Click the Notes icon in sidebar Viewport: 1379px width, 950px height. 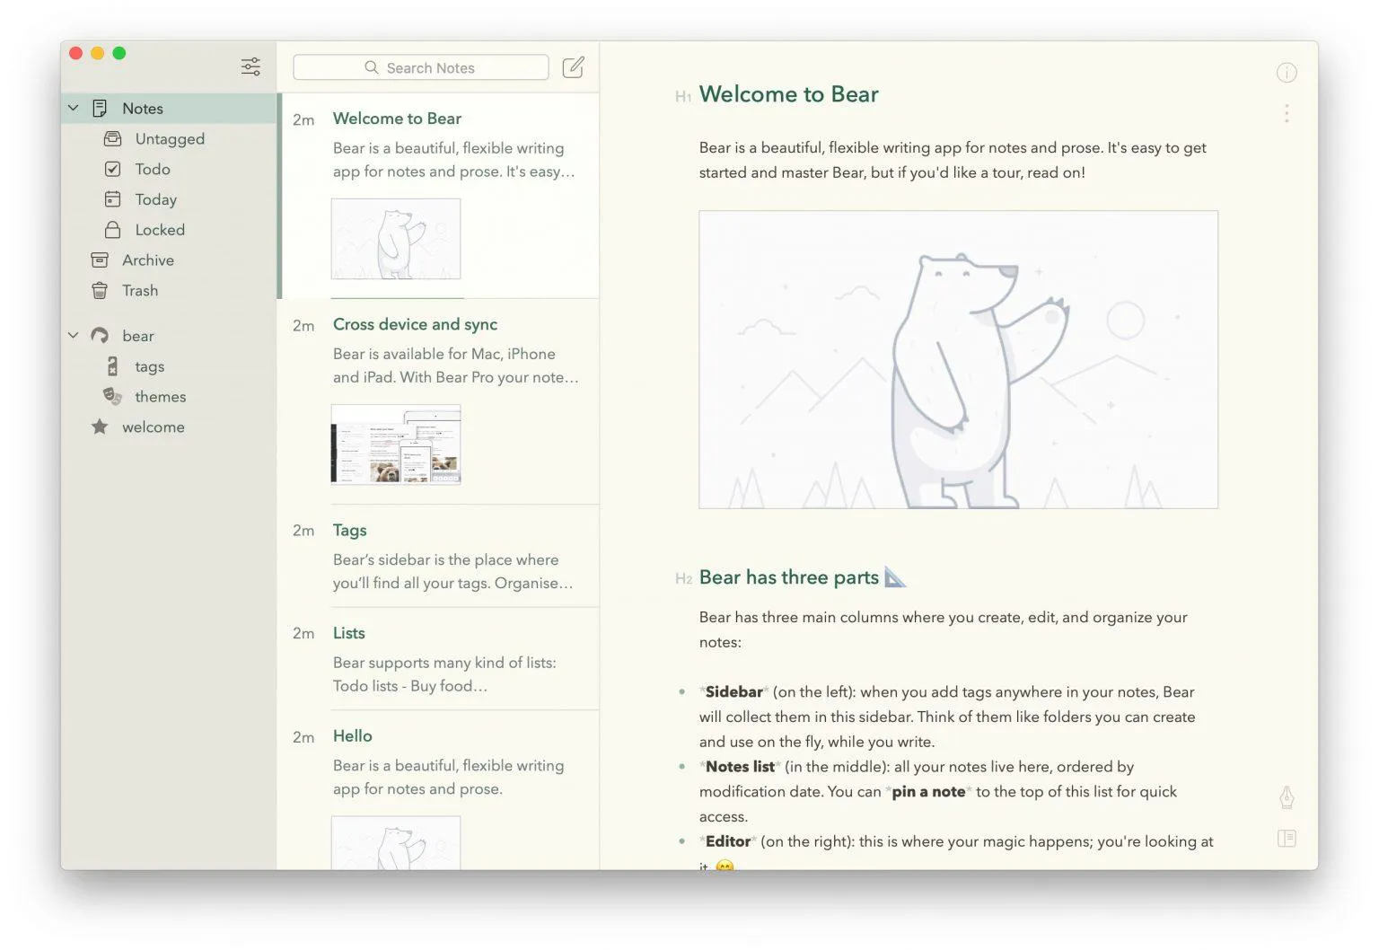pos(100,109)
